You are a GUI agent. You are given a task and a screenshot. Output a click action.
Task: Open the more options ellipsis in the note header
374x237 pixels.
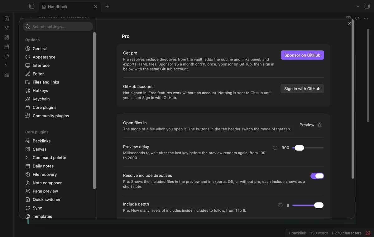coord(366,18)
